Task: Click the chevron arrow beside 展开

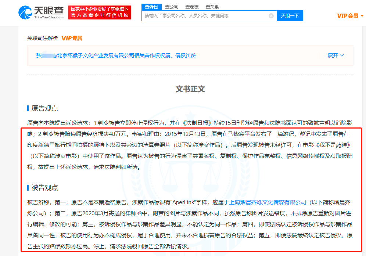Action: [342, 55]
